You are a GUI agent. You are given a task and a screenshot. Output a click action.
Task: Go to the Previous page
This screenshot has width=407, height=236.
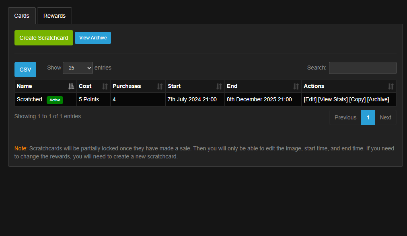pyautogui.click(x=345, y=117)
